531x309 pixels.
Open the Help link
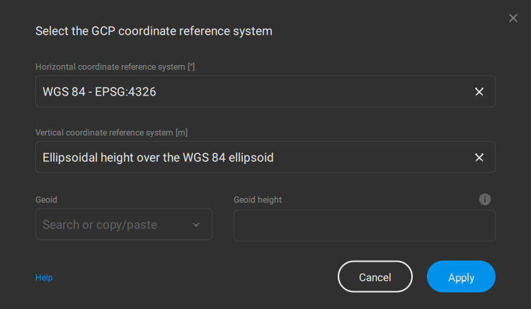tap(44, 278)
